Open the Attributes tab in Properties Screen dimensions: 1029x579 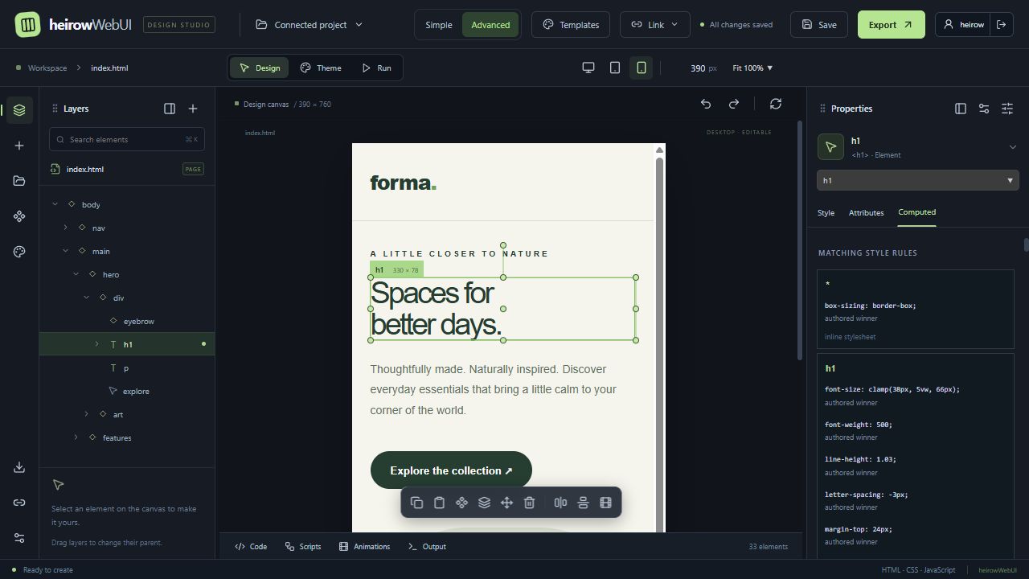point(867,213)
